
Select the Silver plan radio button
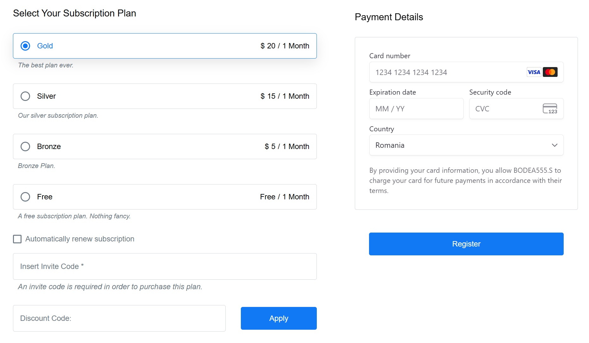click(25, 96)
